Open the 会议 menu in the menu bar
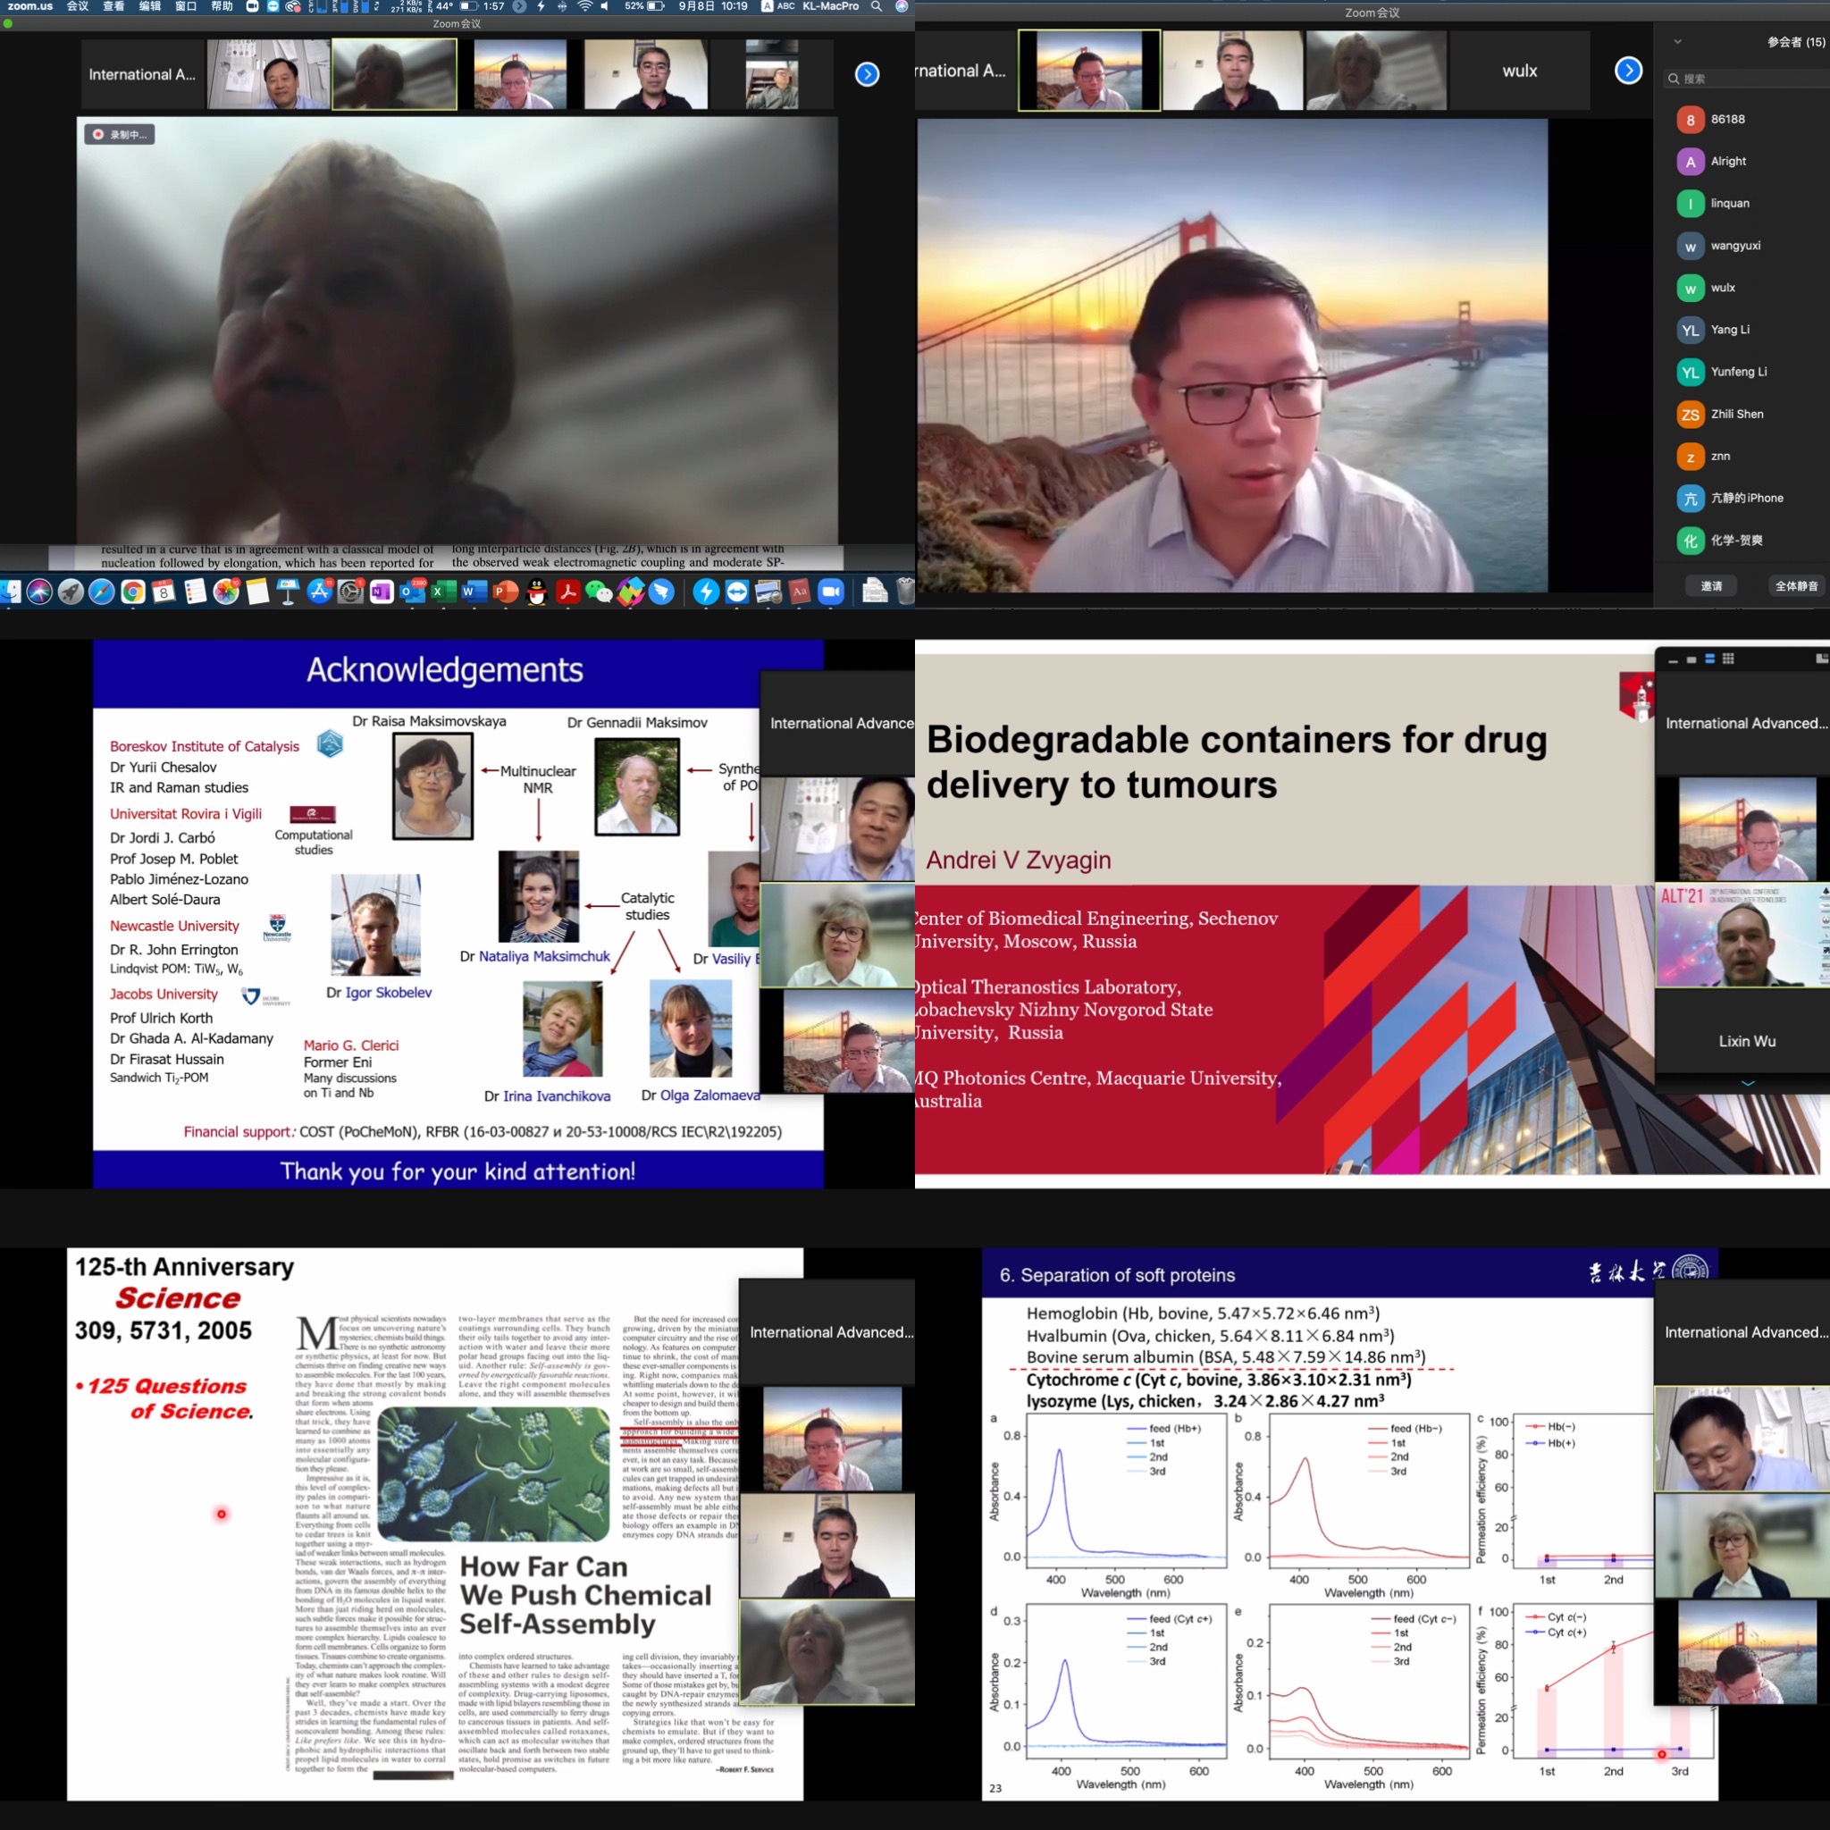 tap(78, 6)
